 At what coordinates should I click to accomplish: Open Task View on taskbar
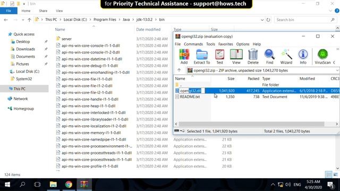[x=37, y=185]
